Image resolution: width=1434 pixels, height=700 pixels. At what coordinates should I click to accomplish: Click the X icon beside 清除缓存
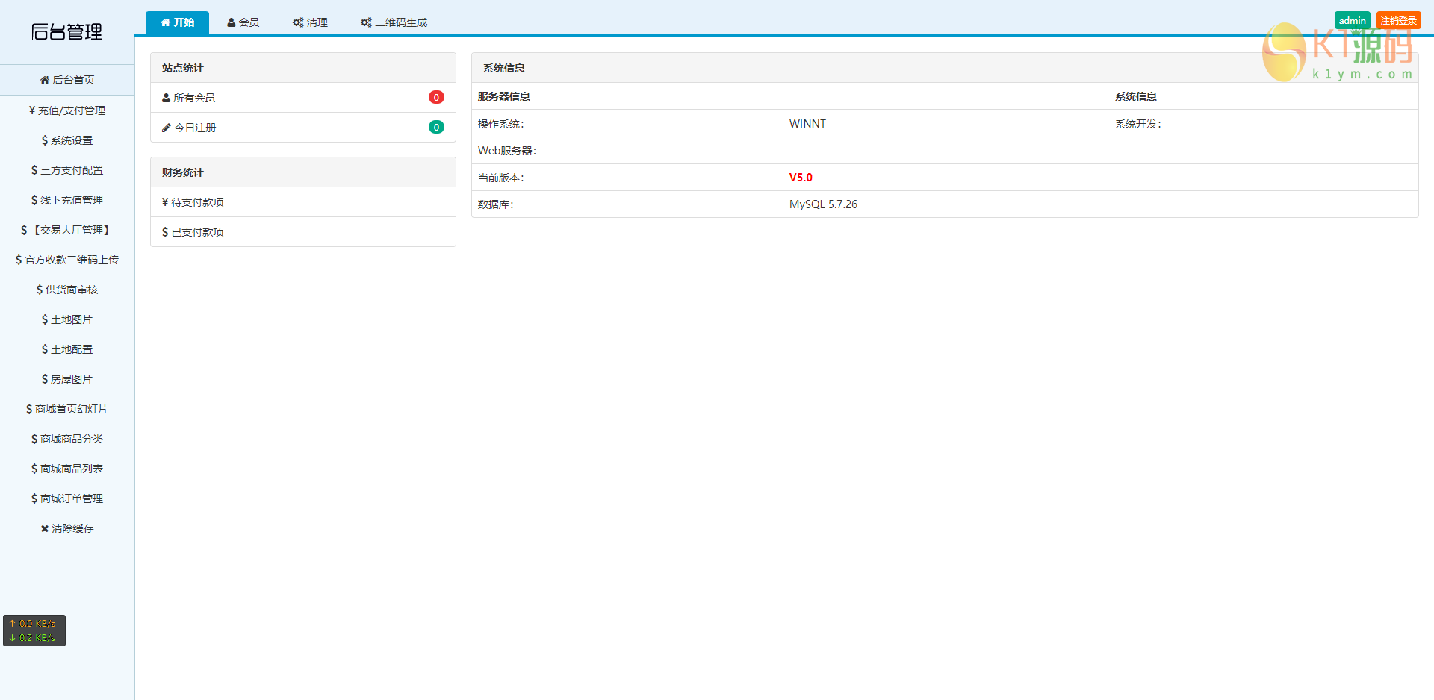[45, 528]
